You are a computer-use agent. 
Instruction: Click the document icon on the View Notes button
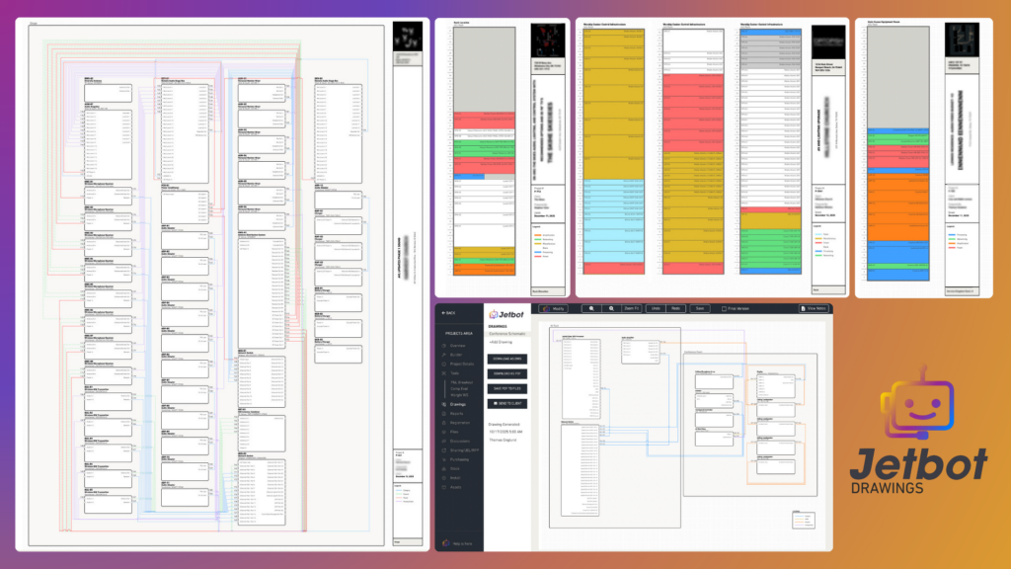(804, 309)
